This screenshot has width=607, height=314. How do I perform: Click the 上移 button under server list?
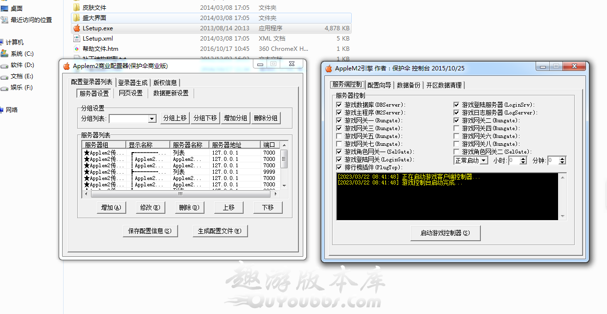[228, 207]
